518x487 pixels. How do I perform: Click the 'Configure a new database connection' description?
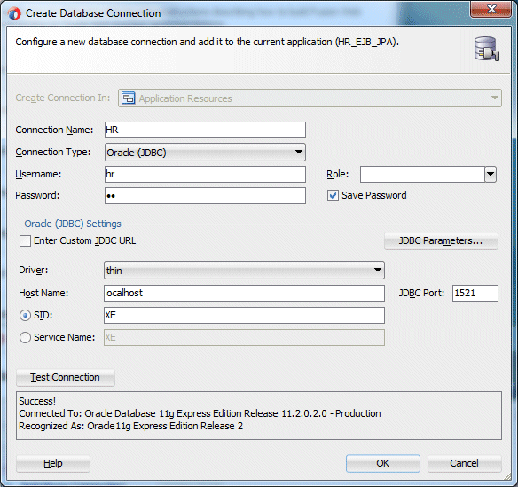(208, 43)
